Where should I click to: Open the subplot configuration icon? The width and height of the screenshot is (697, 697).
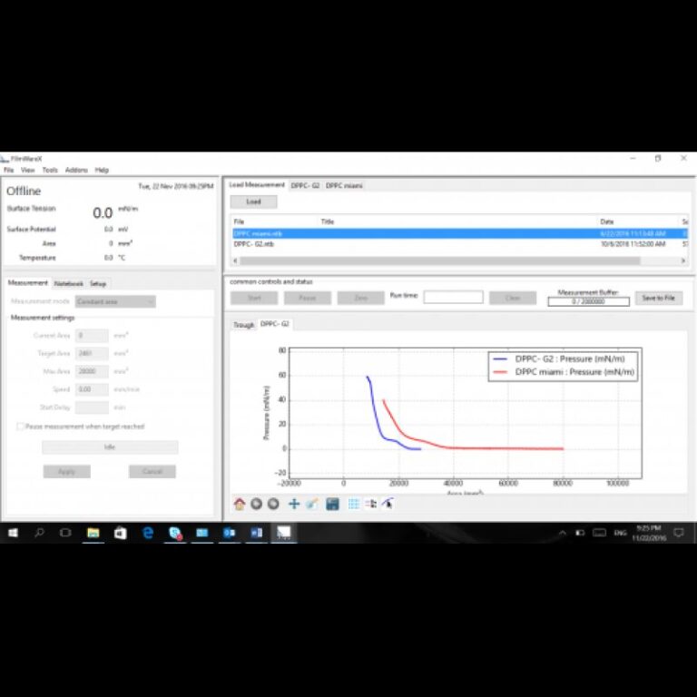click(370, 504)
